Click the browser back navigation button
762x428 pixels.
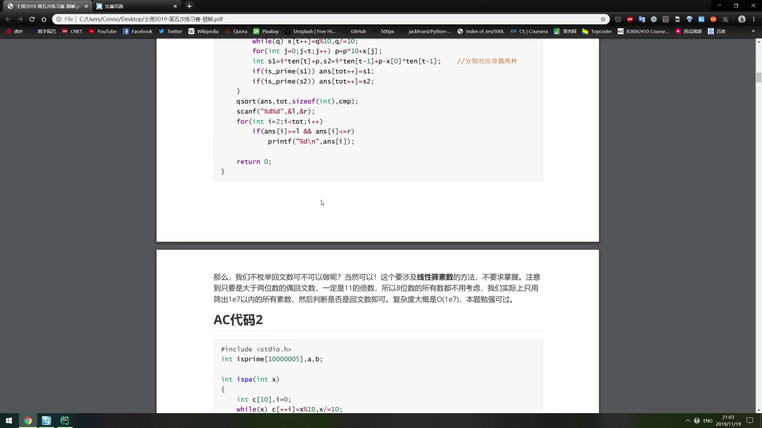[x=8, y=18]
